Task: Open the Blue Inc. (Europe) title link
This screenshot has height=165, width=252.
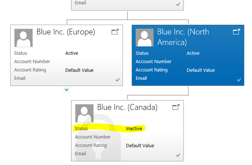Action: (x=65, y=32)
